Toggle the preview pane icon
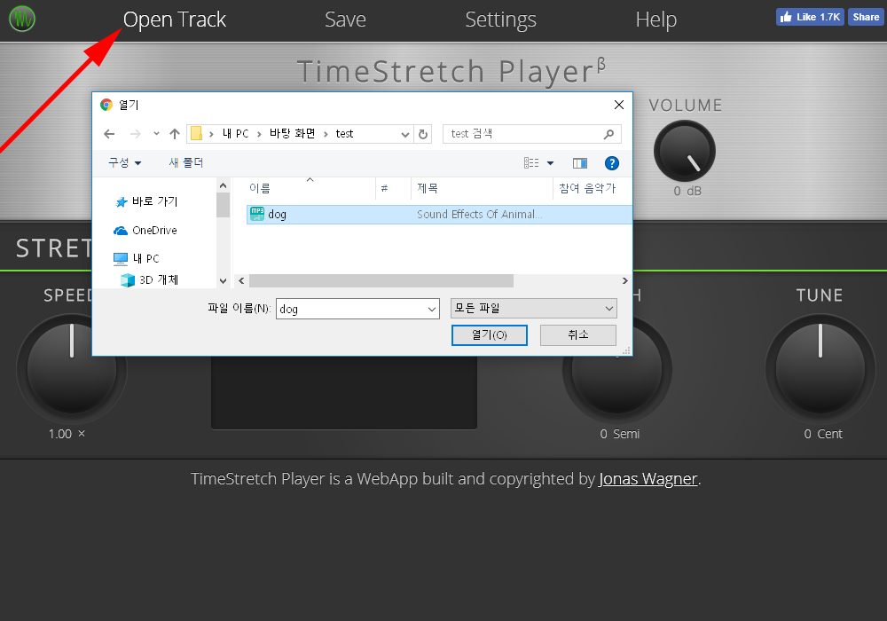Viewport: 887px width, 621px height. click(580, 163)
